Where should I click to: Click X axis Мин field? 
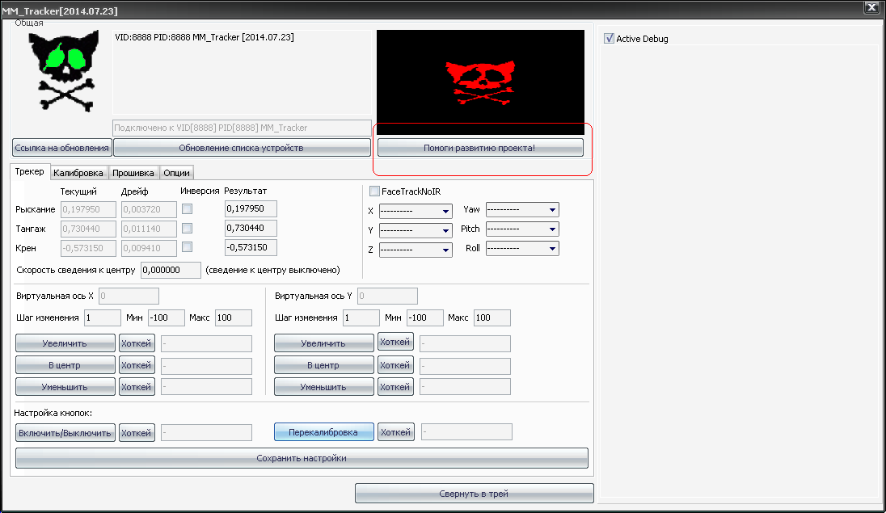tap(167, 317)
